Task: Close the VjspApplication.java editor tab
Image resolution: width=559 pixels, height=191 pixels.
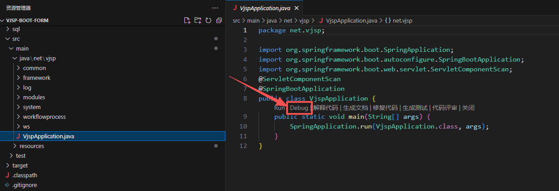Action: click(297, 8)
